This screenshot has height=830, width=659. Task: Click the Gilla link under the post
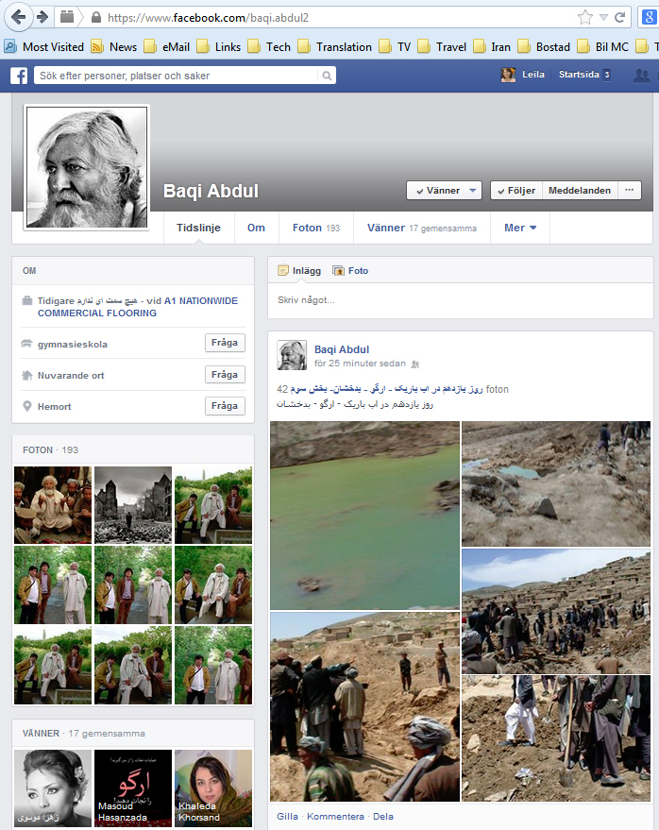pos(286,816)
